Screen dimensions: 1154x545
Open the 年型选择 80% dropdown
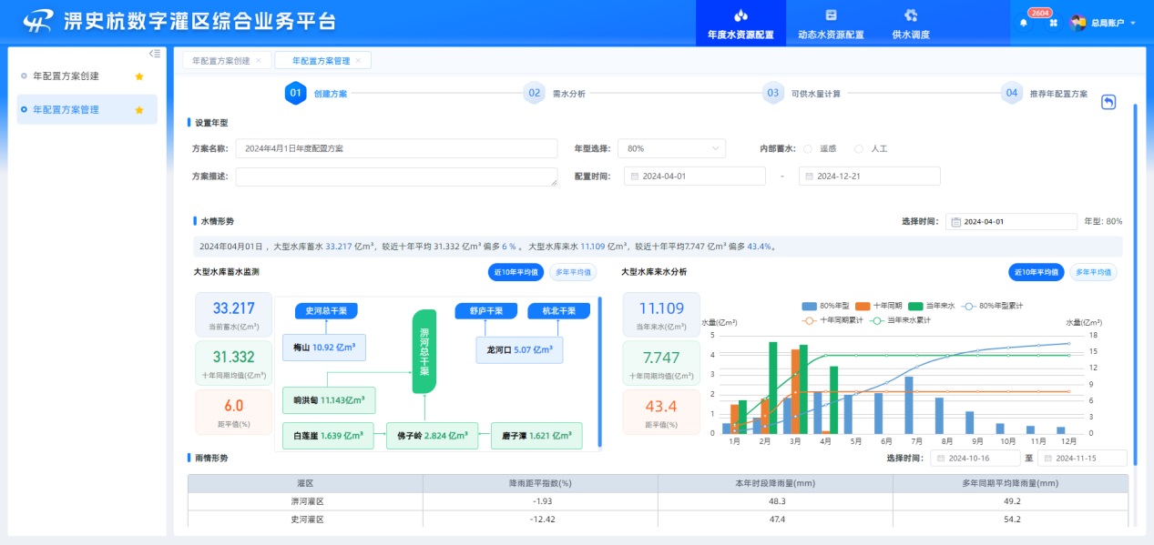click(x=671, y=148)
